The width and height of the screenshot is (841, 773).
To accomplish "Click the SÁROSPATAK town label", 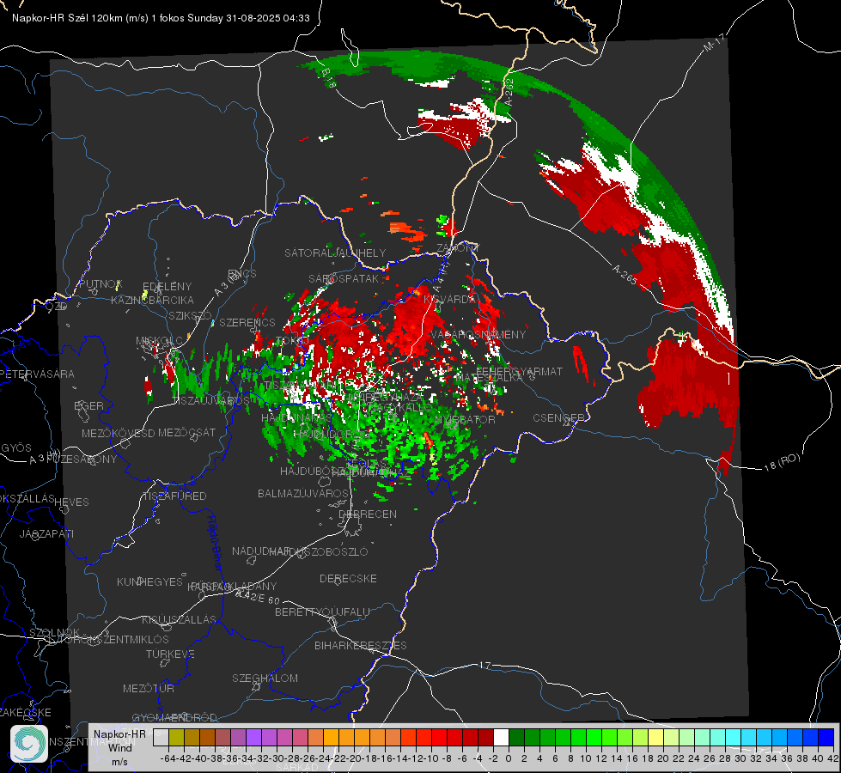I will [x=344, y=278].
